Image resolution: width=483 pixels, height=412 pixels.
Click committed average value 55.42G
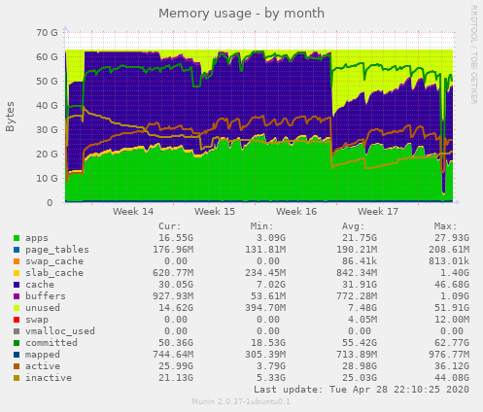pyautogui.click(x=360, y=343)
